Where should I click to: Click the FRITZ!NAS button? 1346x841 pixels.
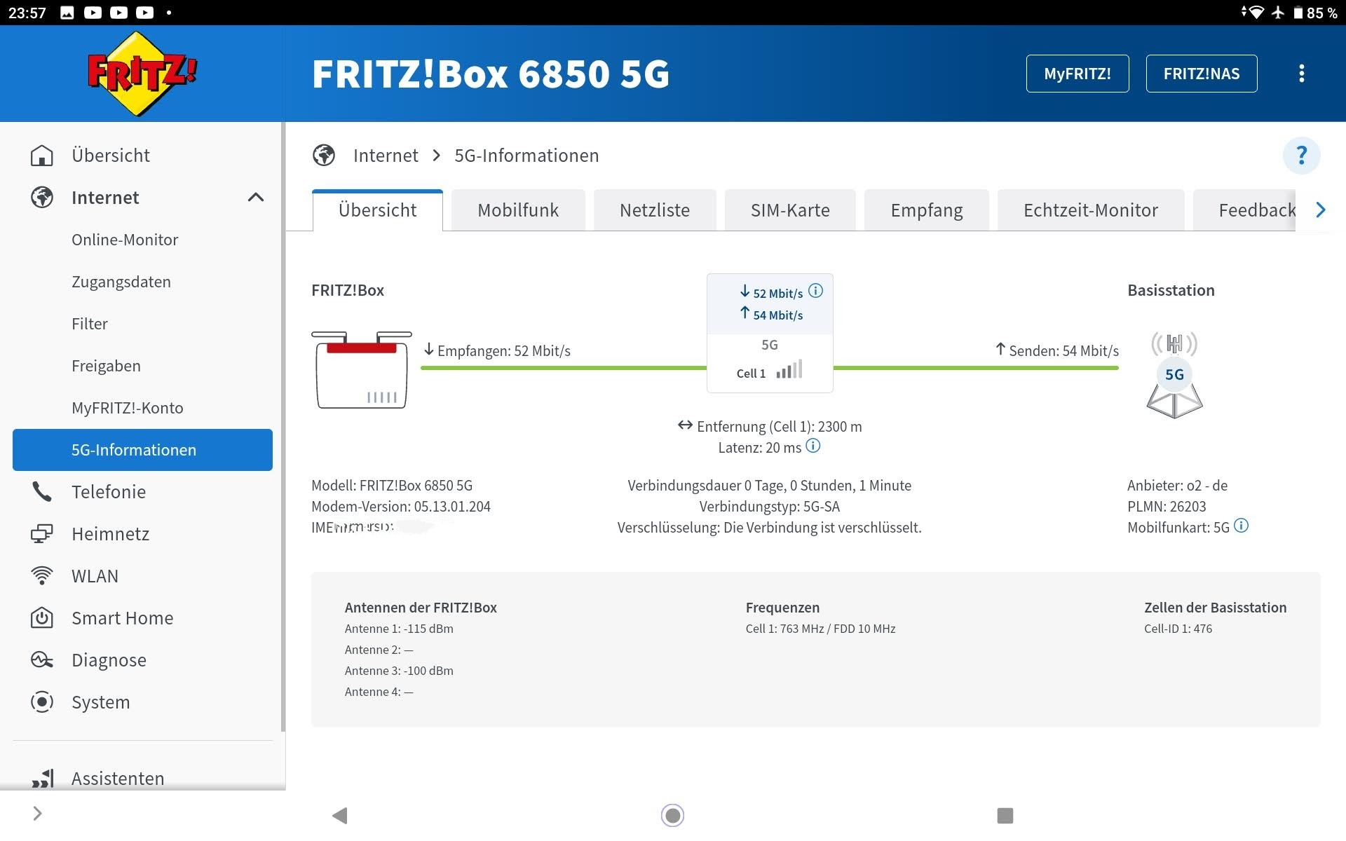tap(1201, 74)
